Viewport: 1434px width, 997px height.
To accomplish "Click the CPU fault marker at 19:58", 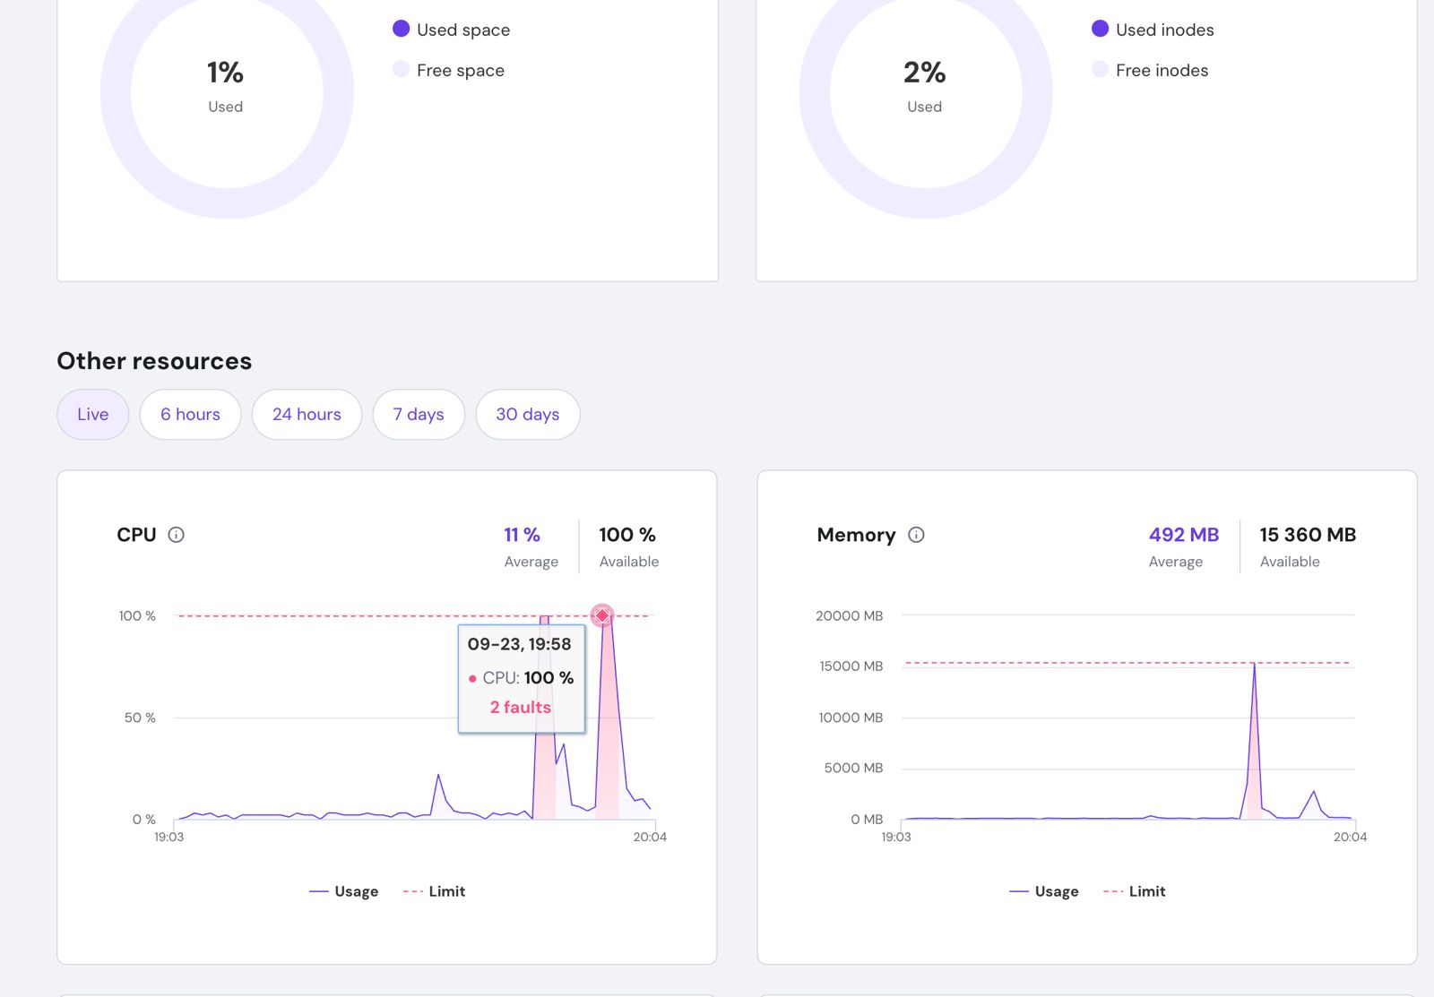I will click(602, 615).
